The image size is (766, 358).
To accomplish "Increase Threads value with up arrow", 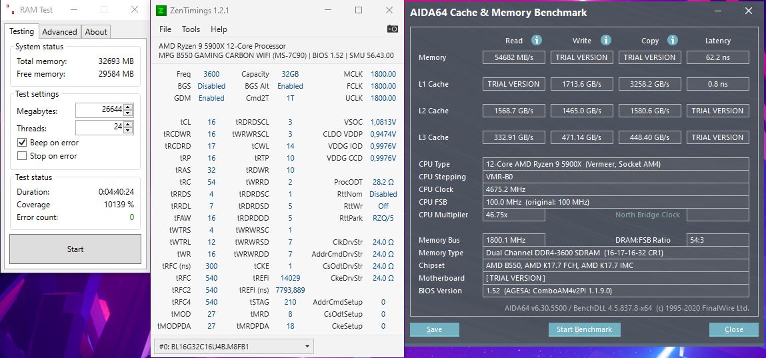I will pos(128,125).
